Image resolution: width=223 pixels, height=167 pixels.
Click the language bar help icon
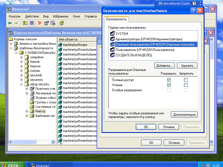click(x=194, y=3)
